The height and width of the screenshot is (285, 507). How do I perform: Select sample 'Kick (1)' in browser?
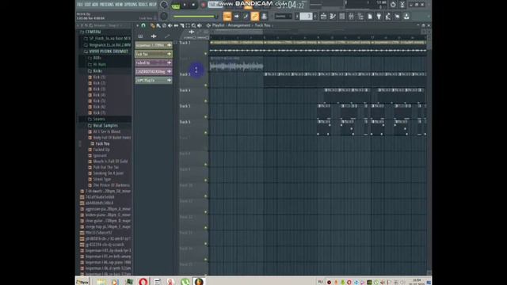pos(97,78)
